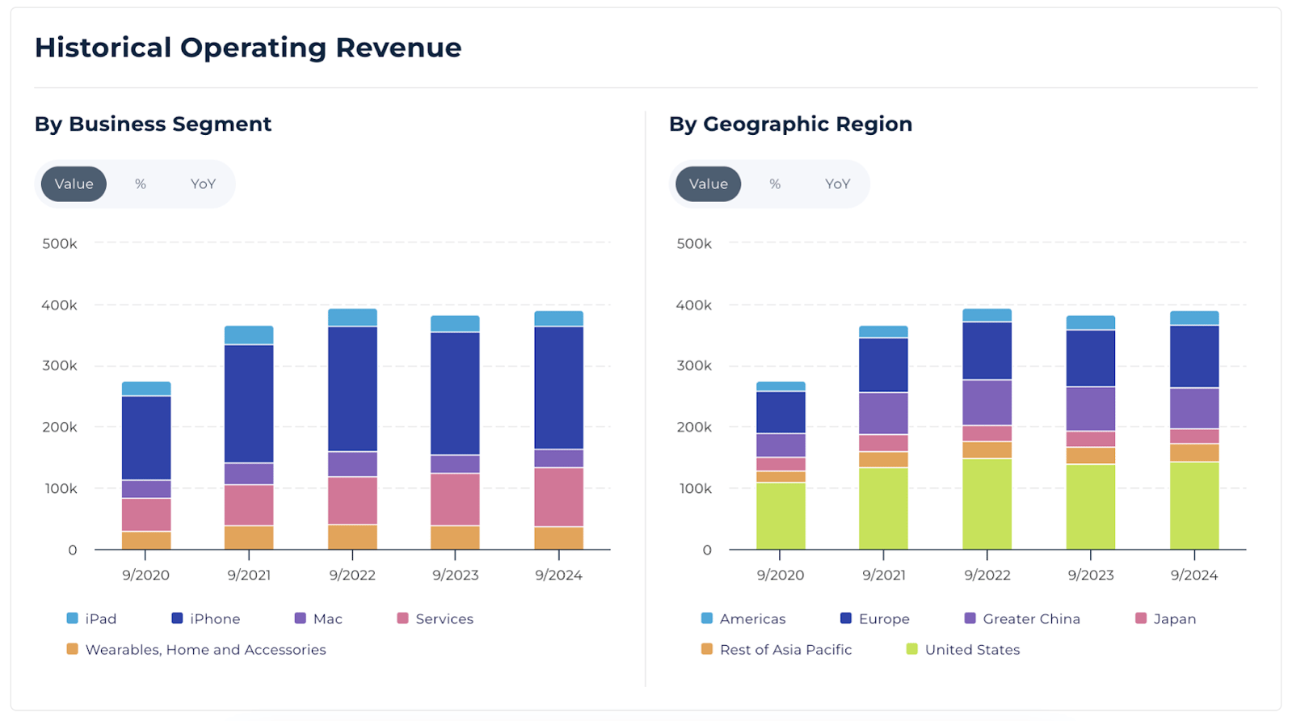1292x721 pixels.
Task: Toggle Americas legend swatch
Action: pyautogui.click(x=707, y=618)
